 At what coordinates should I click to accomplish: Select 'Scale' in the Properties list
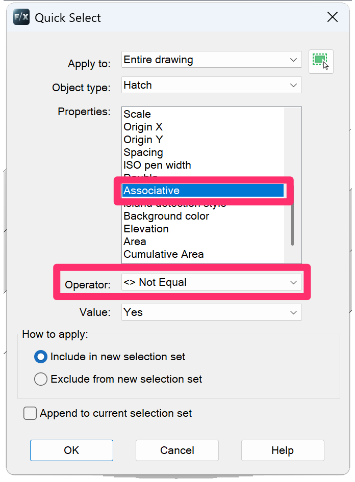(x=137, y=114)
